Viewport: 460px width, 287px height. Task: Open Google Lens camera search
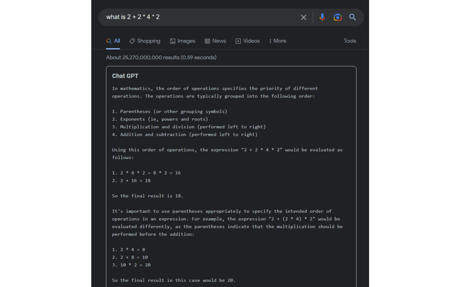pos(337,17)
